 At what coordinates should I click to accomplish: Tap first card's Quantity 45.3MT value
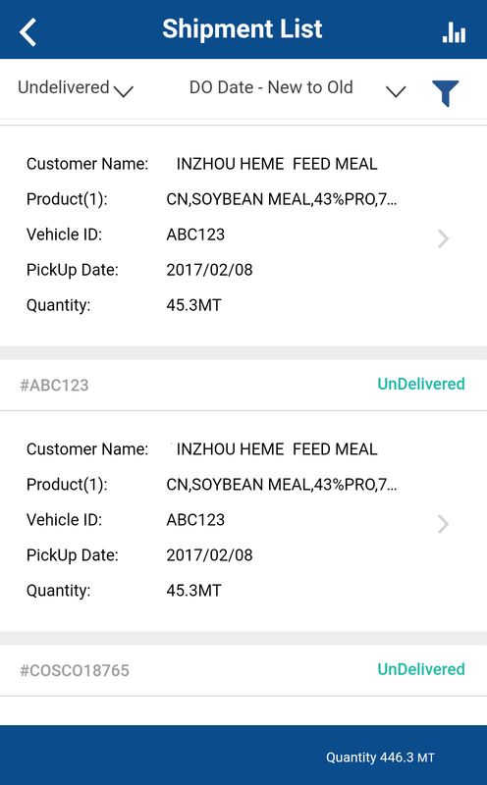click(193, 305)
